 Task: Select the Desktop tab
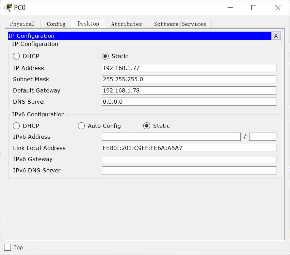88,24
